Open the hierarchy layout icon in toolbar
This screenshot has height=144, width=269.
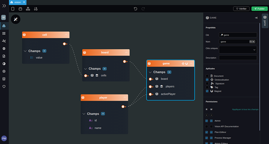[x=28, y=9]
